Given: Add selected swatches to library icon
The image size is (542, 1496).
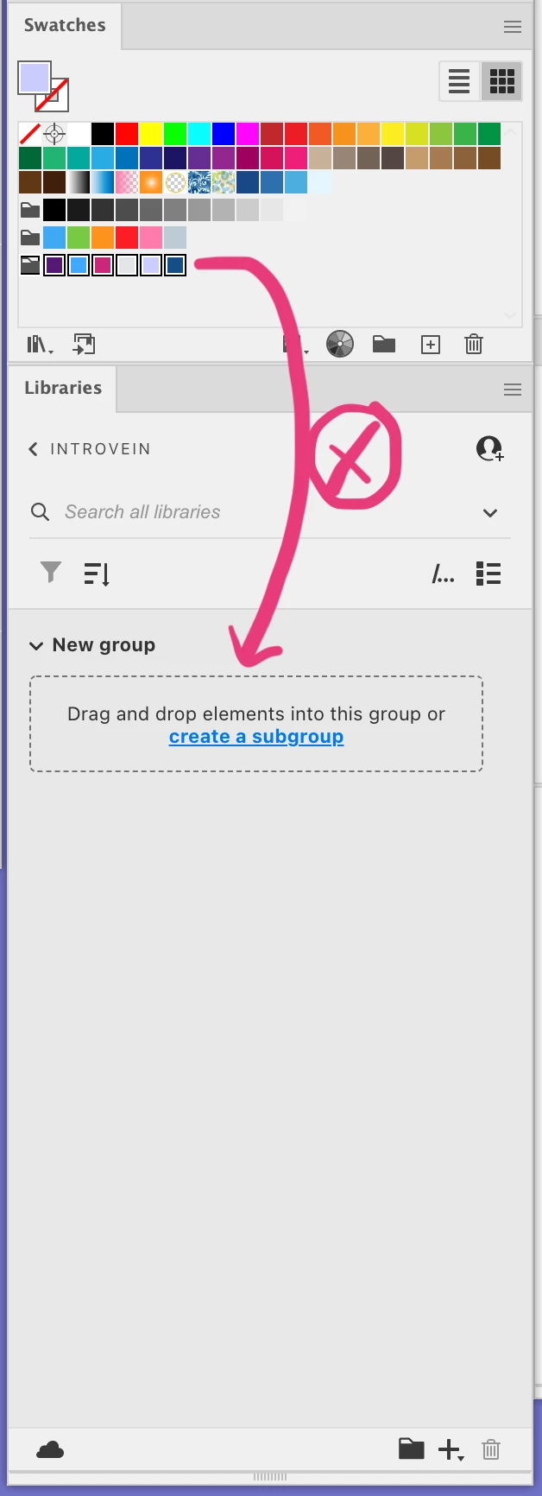Looking at the screenshot, I should click(84, 345).
